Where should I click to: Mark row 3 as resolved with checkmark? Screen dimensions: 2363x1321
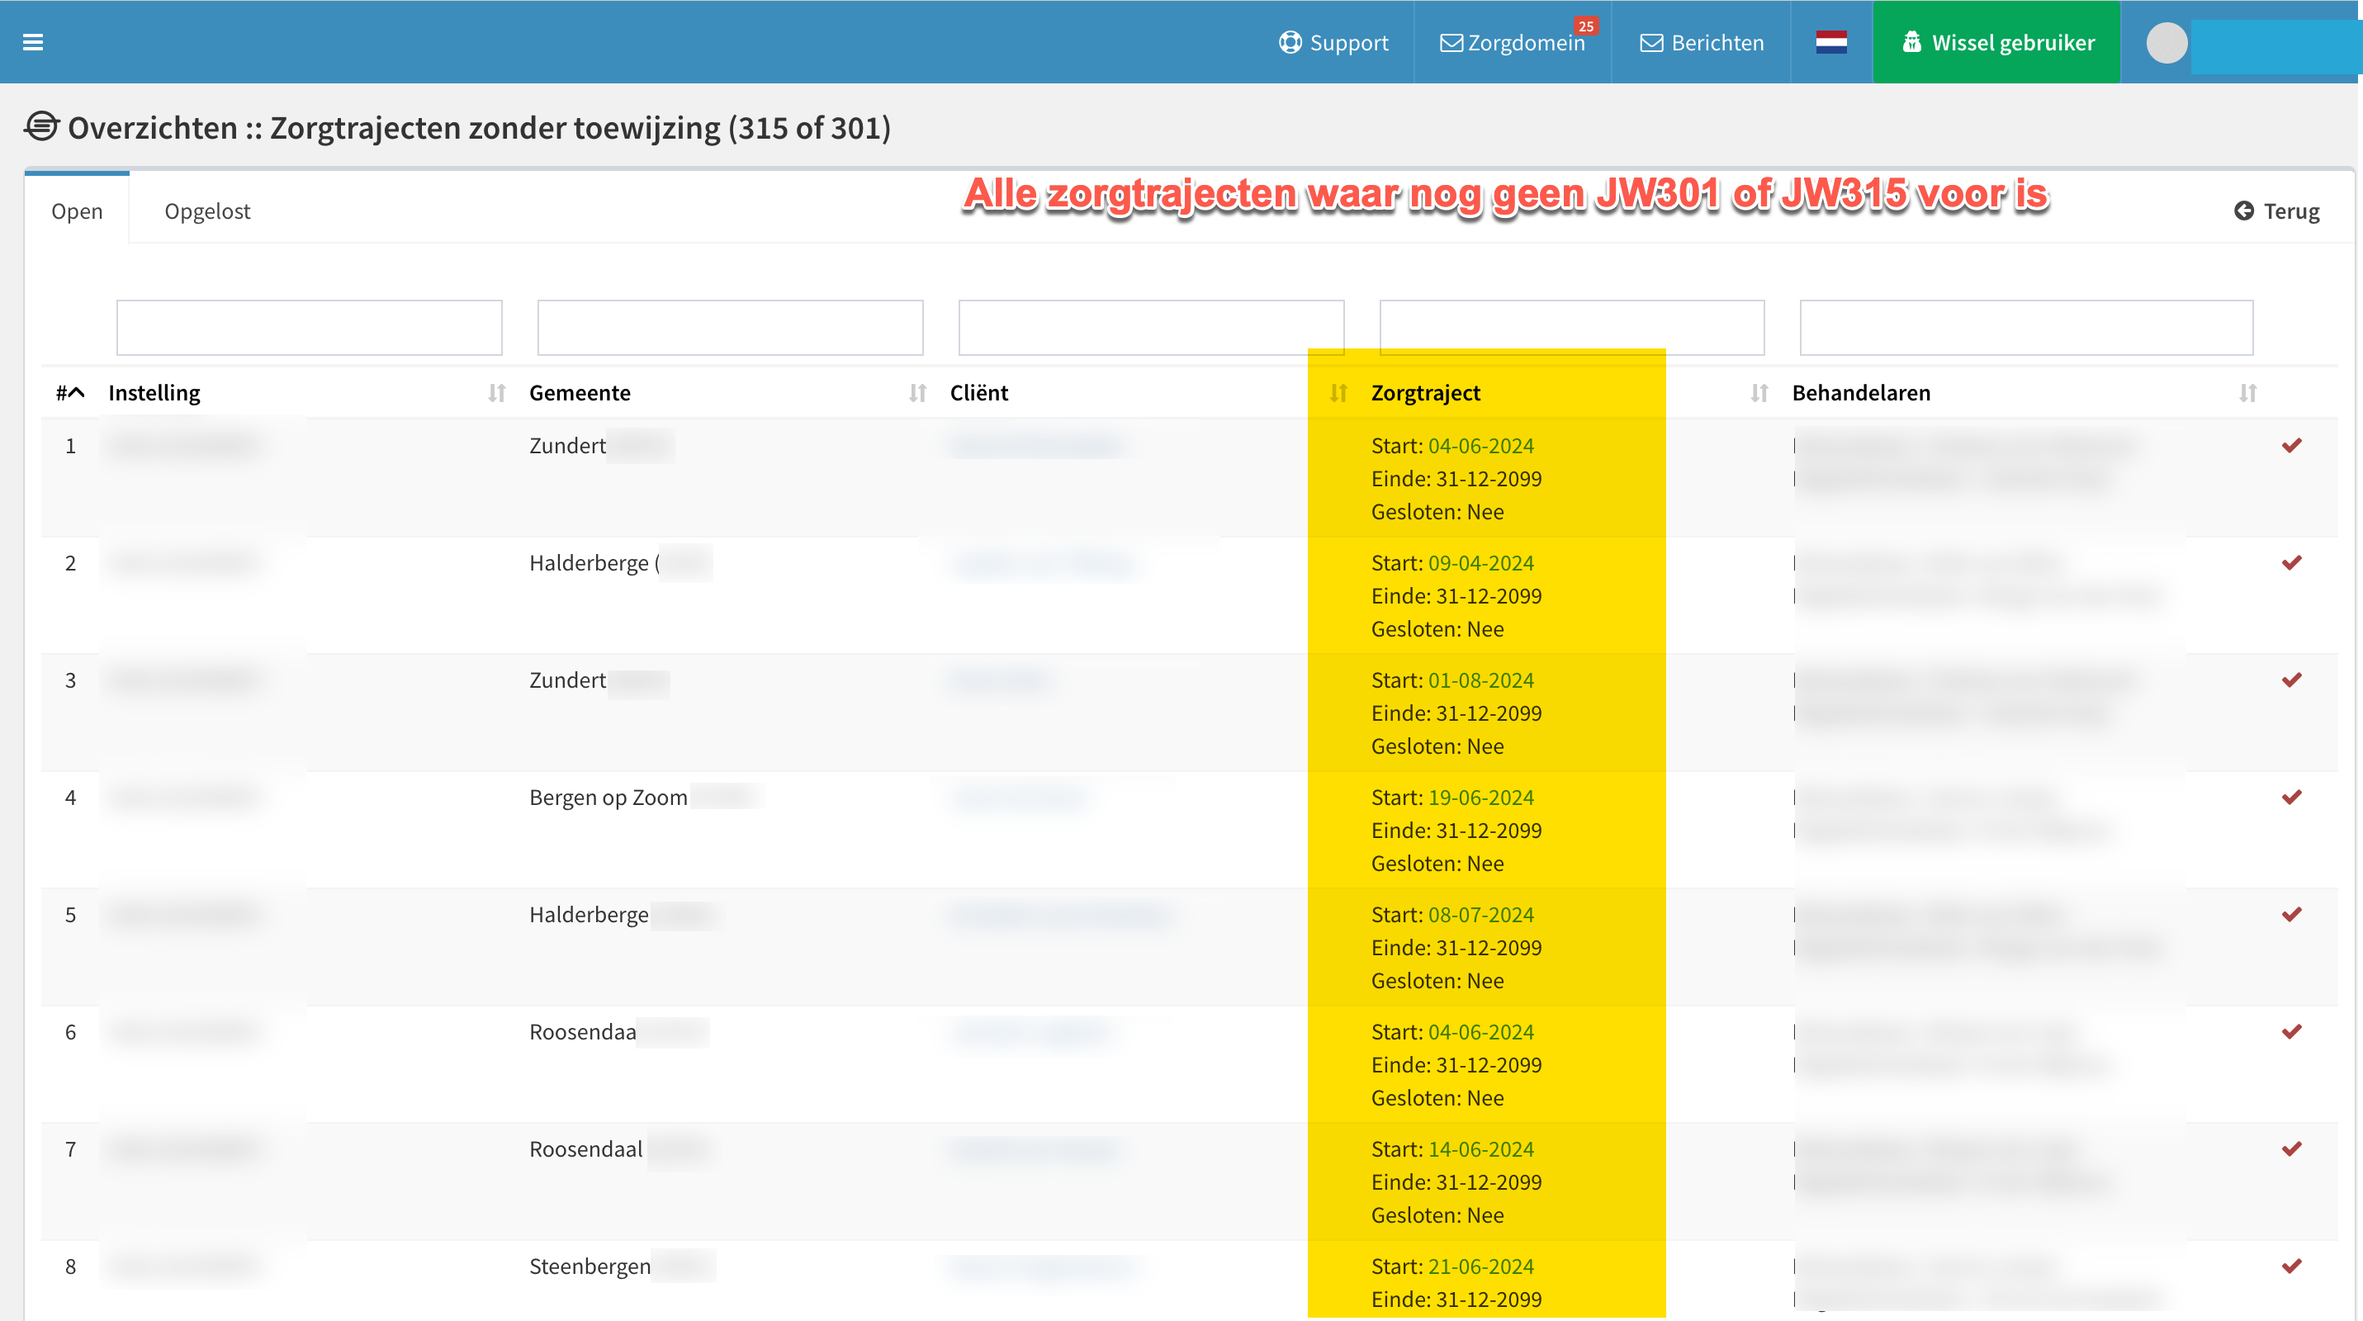[2291, 680]
